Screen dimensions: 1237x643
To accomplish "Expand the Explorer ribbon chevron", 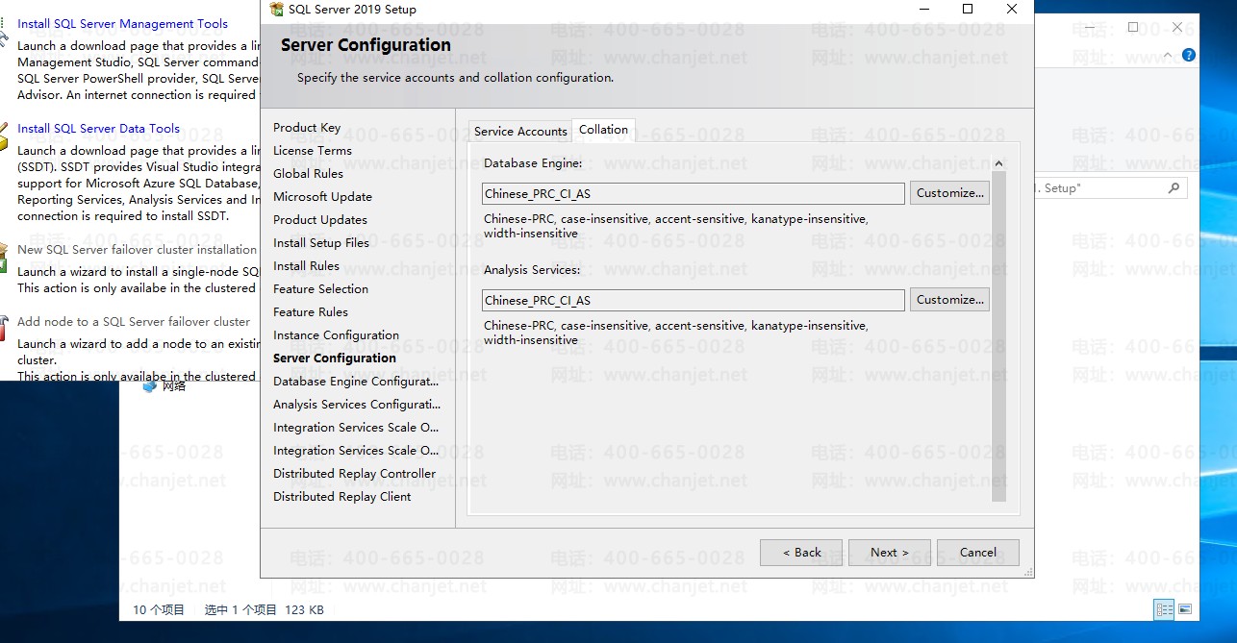I will [x=1168, y=56].
